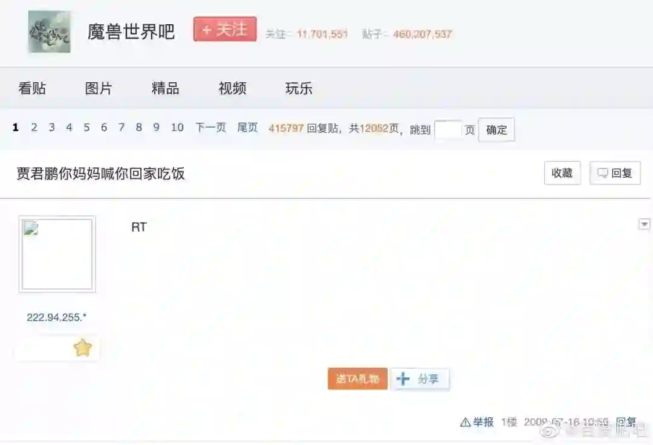Image resolution: width=653 pixels, height=445 pixels.
Task: Select the 视频 tab
Action: (232, 88)
